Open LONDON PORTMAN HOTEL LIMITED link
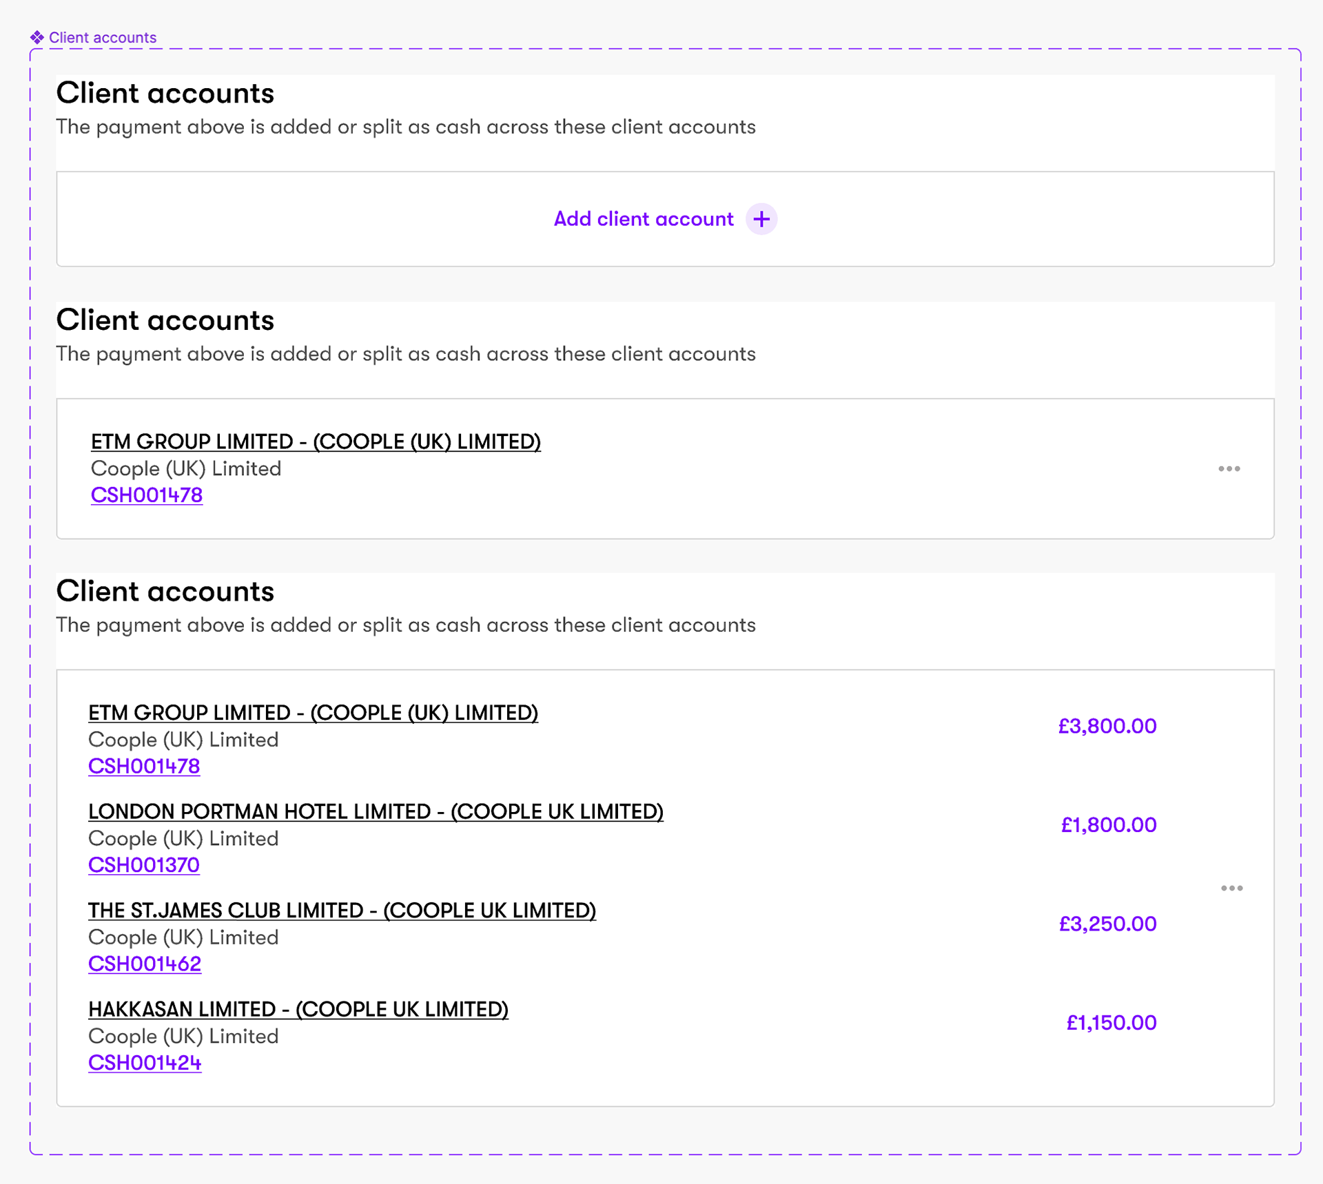 point(376,811)
